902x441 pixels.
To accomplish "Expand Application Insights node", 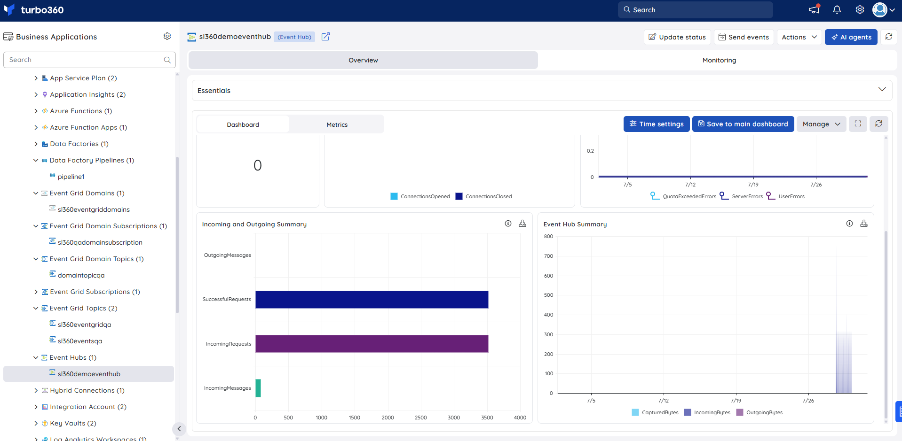I will point(36,94).
